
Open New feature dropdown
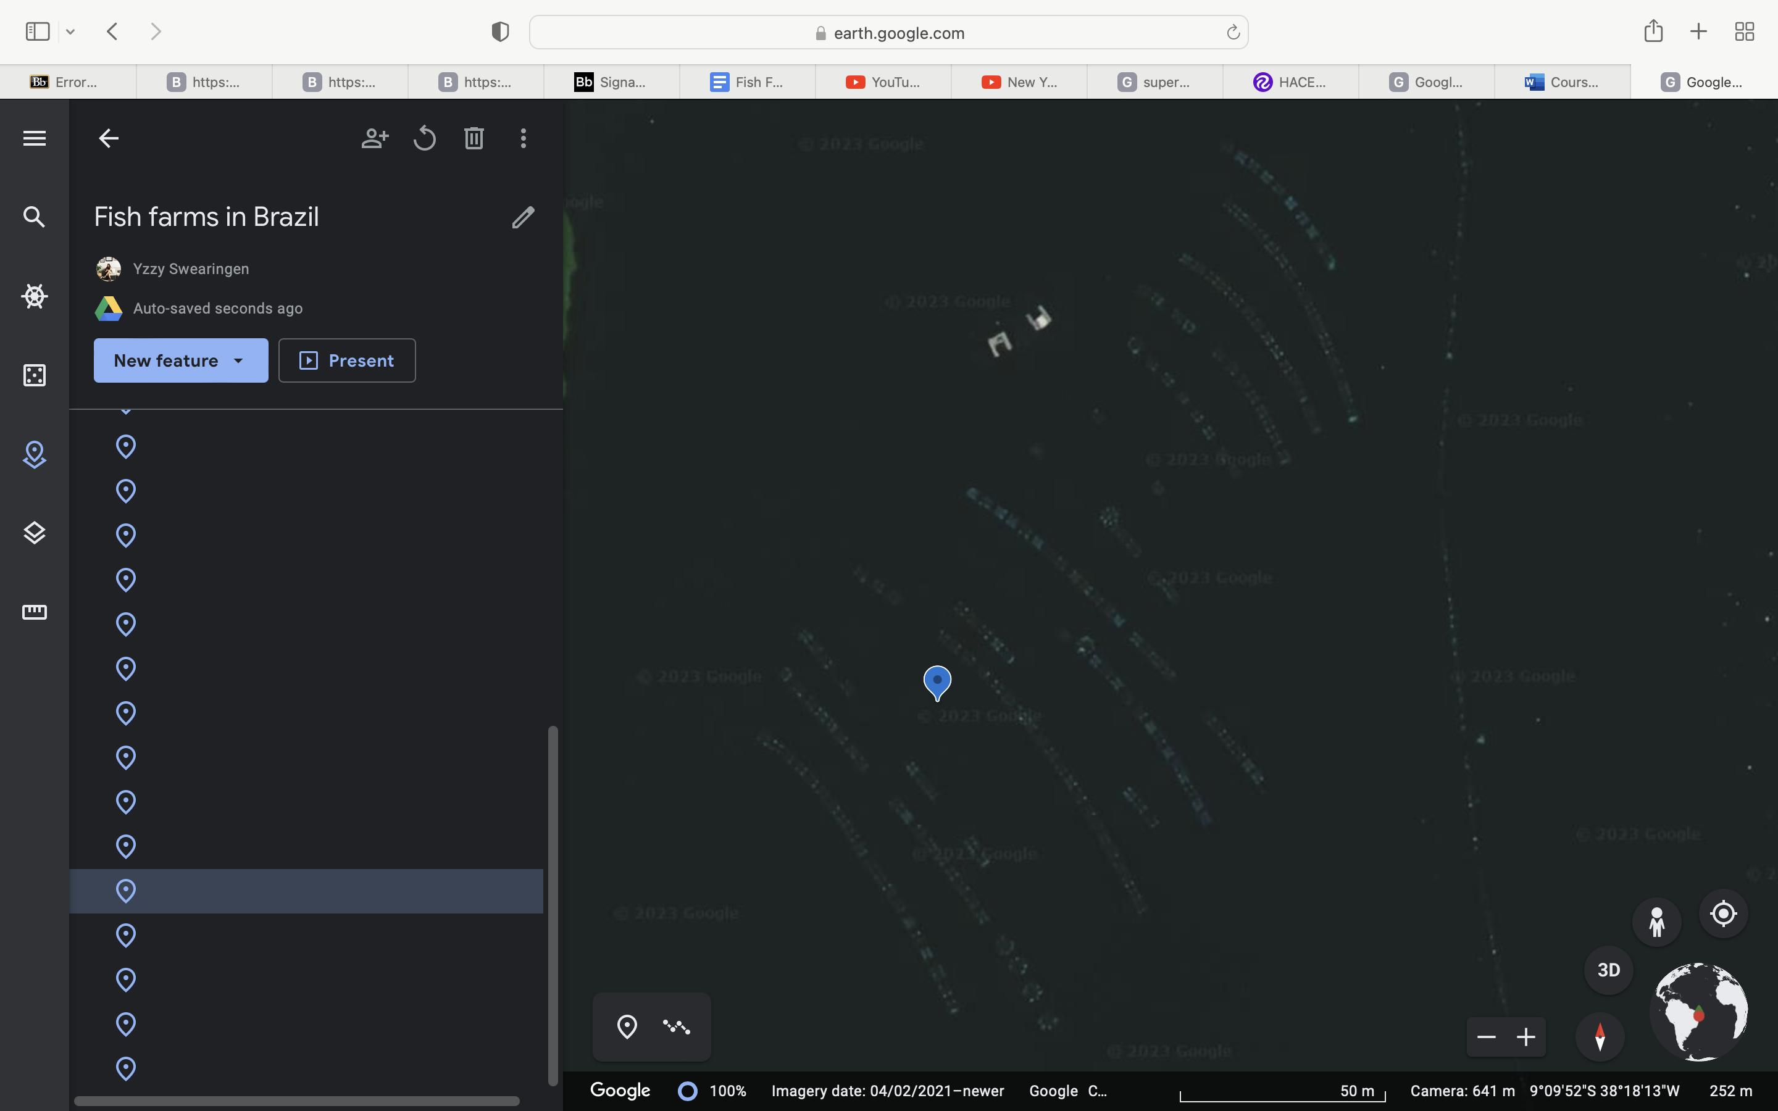click(x=181, y=360)
